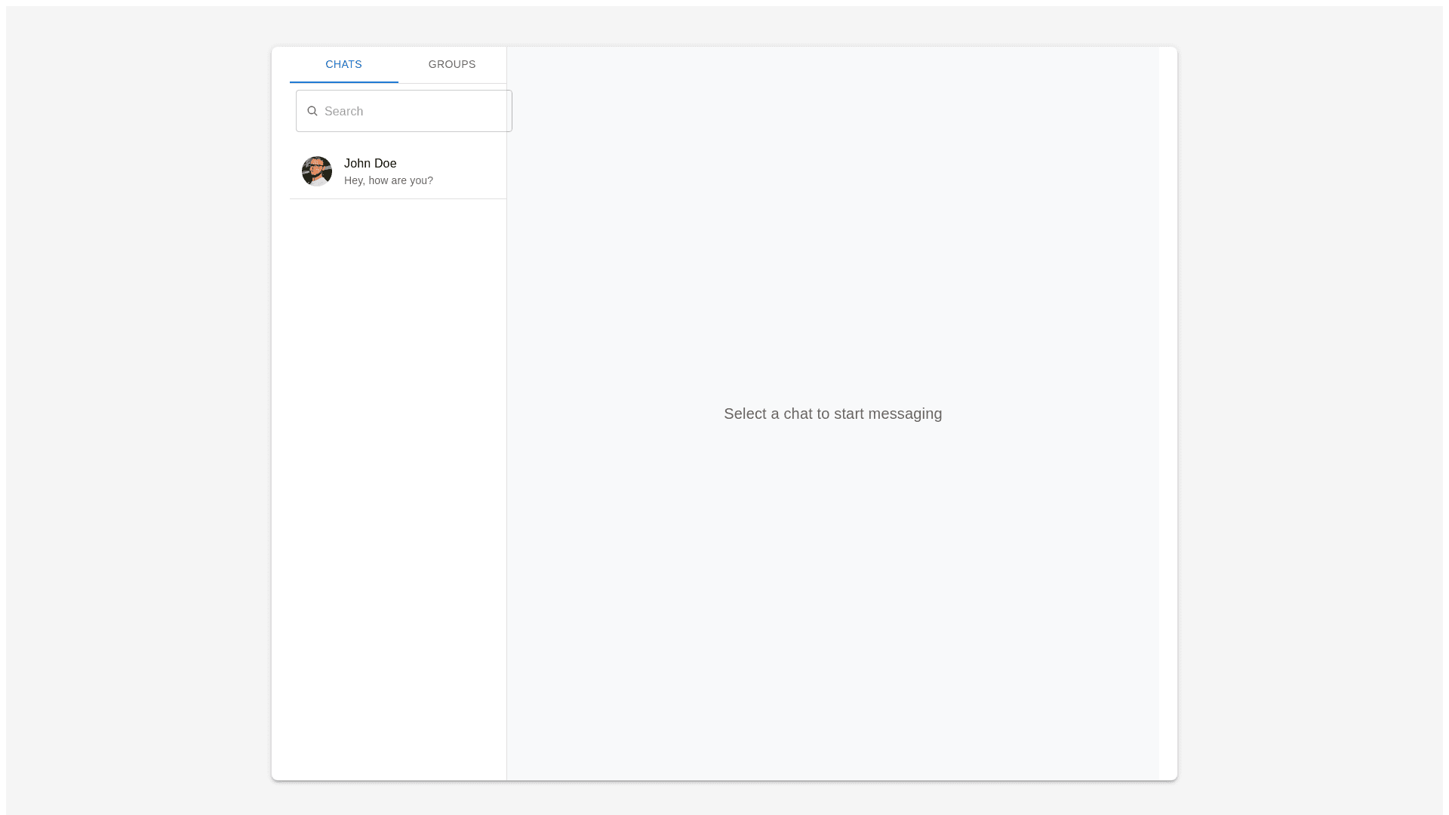Click the right border of the search box
Screen dimensions: 1449x815
click(512, 111)
